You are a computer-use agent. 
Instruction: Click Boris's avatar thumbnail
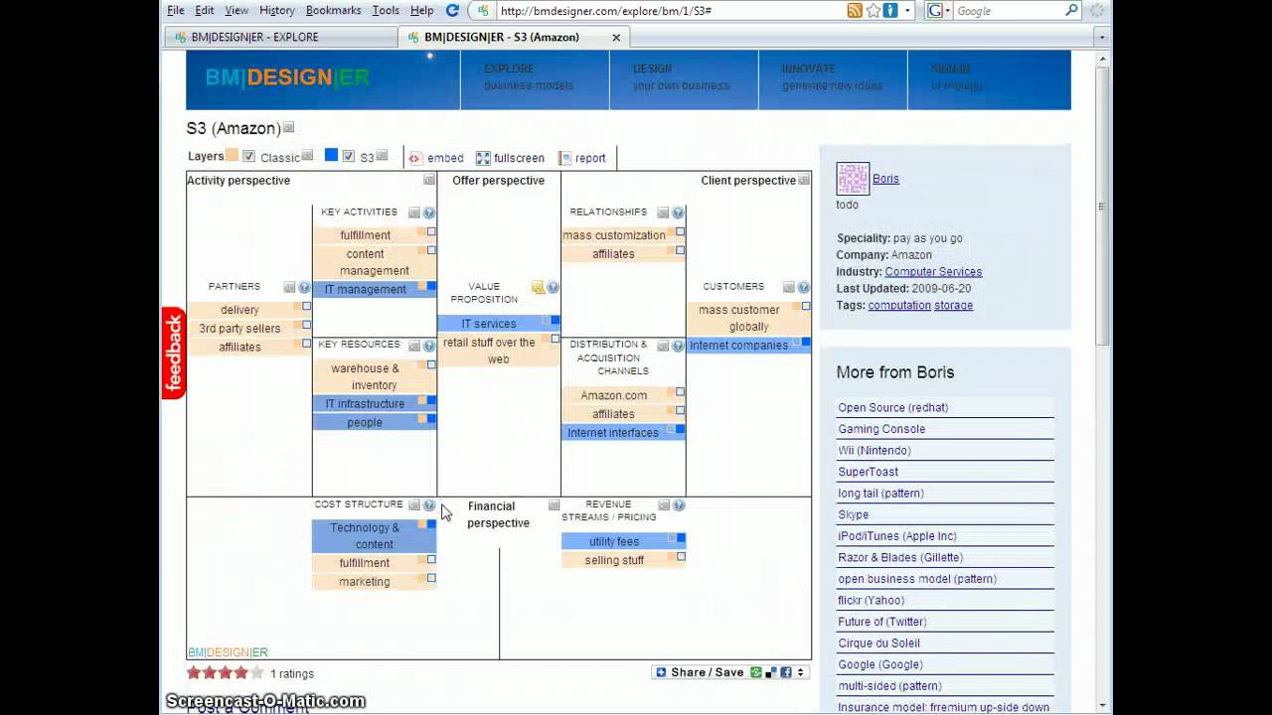(x=853, y=179)
